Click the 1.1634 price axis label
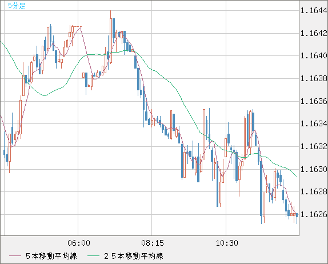The width and height of the screenshot is (328, 264). [314, 123]
